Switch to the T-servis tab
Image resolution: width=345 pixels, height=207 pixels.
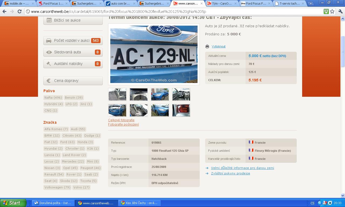(x=289, y=4)
